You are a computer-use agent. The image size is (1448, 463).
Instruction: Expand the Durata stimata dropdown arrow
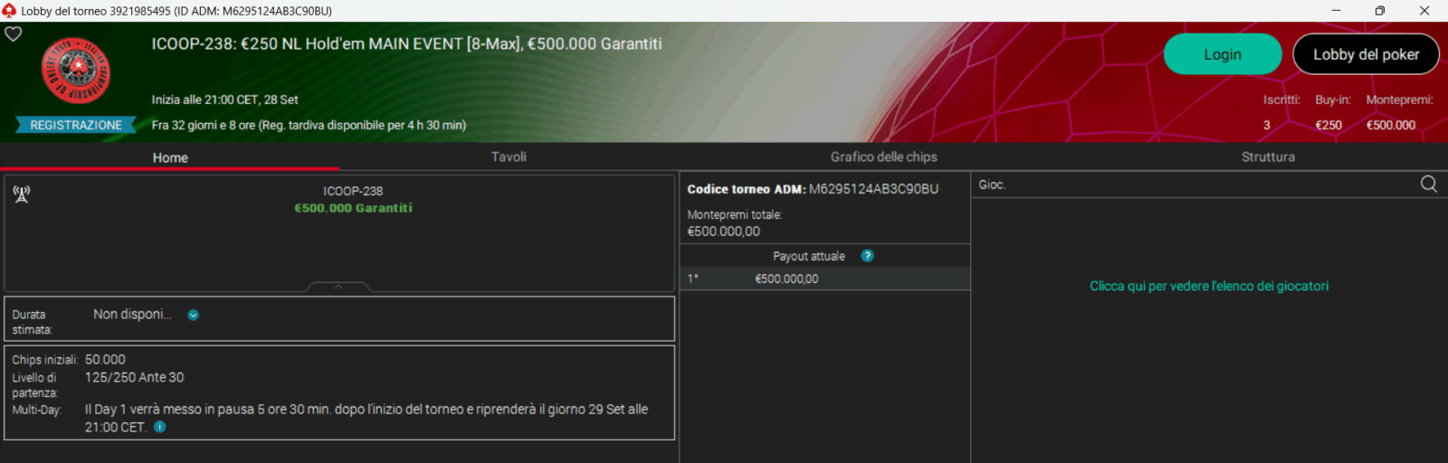coord(193,315)
